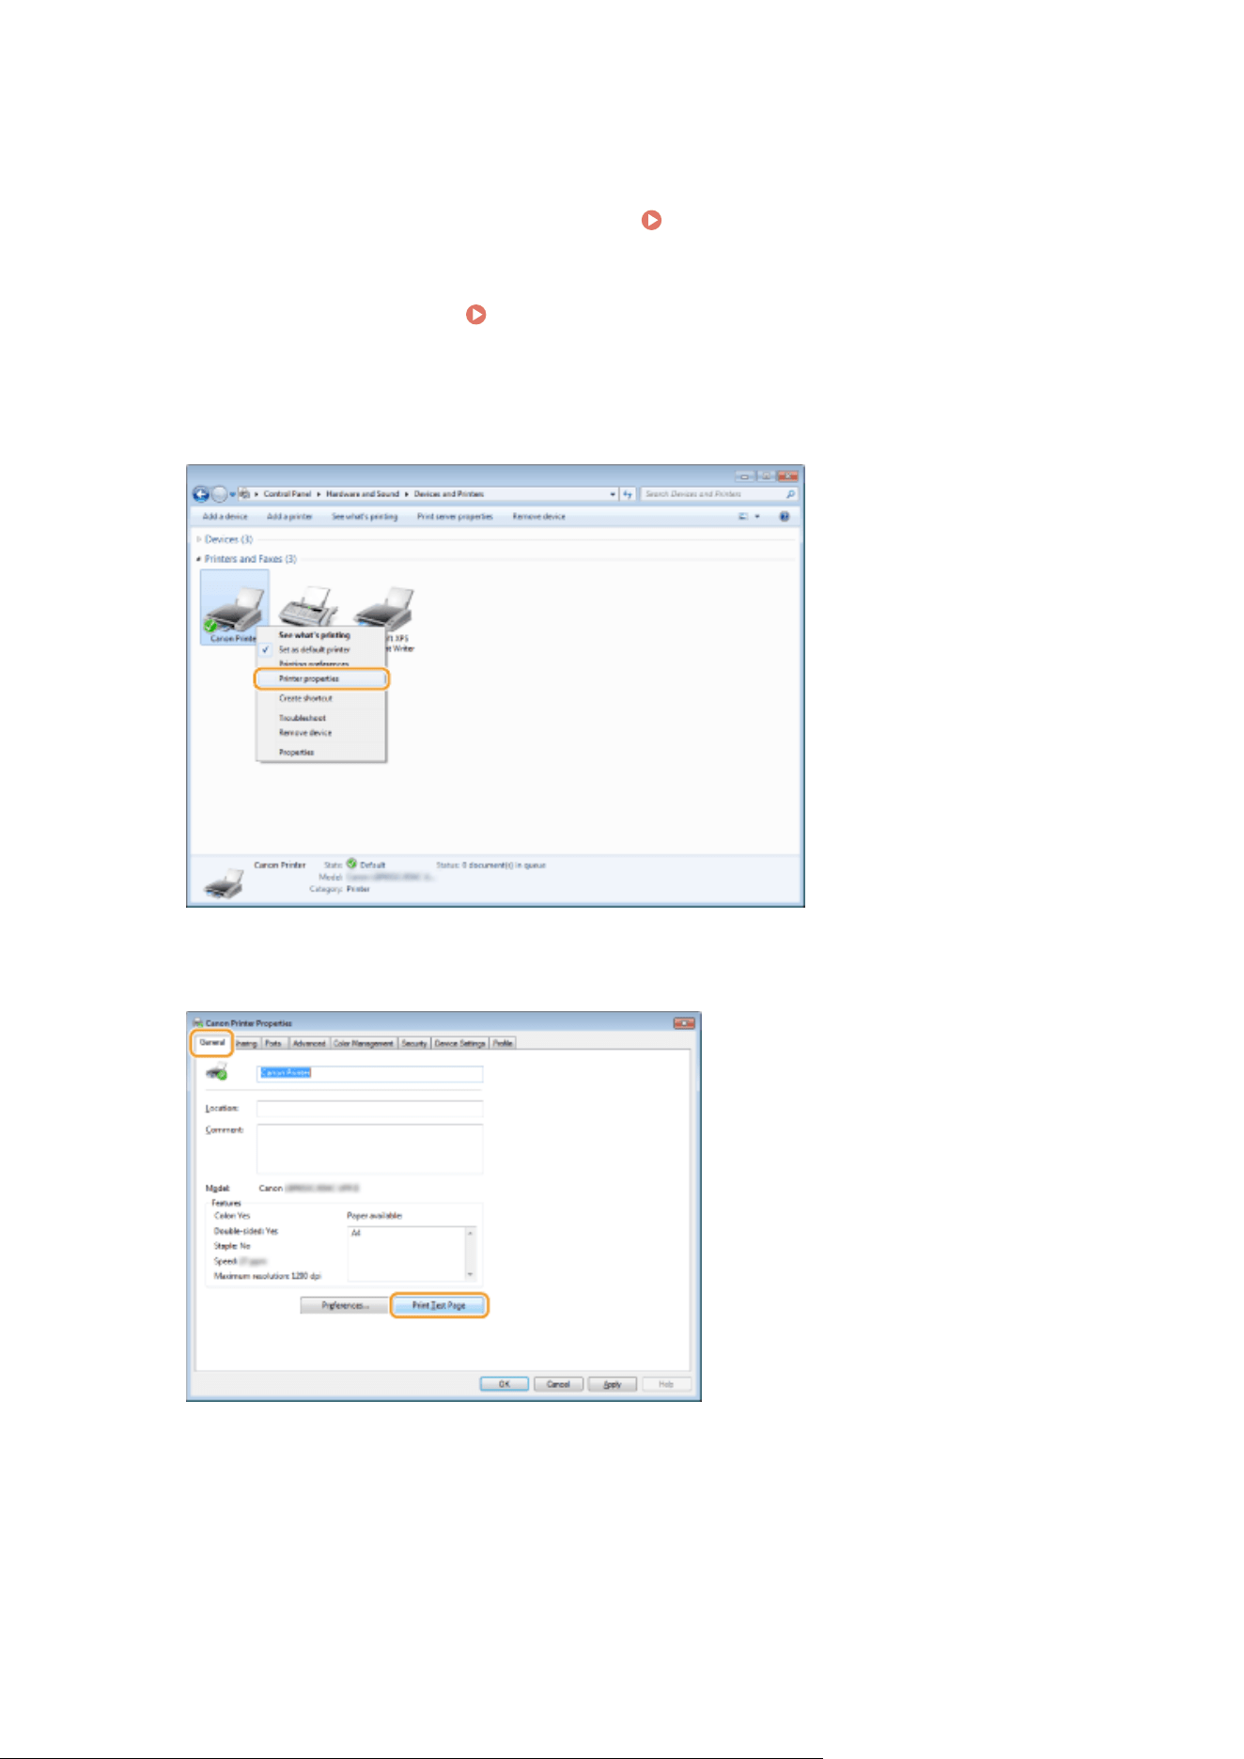Toggle Set as default printer menu item

(321, 650)
